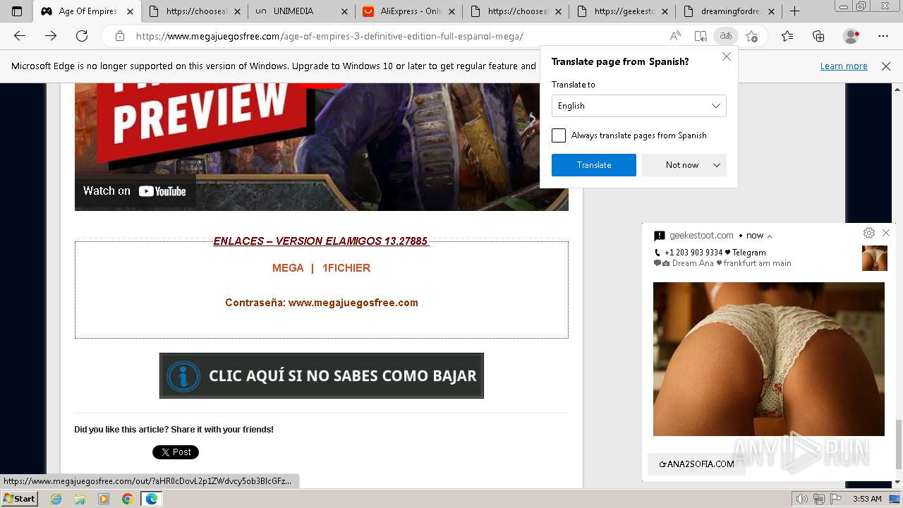Open the Start menu

click(20, 499)
